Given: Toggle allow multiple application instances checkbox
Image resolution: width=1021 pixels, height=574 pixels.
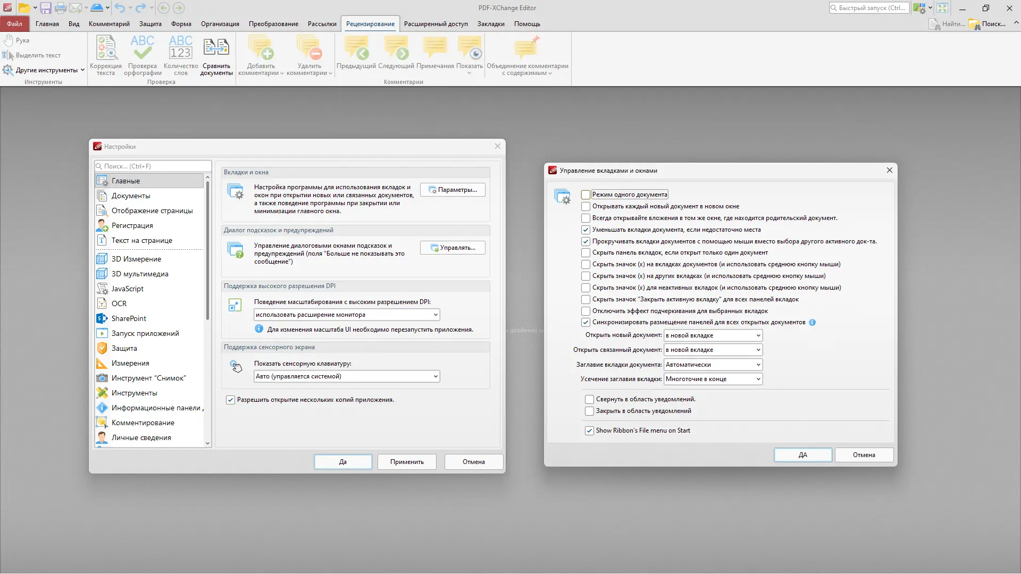Looking at the screenshot, I should (x=230, y=400).
